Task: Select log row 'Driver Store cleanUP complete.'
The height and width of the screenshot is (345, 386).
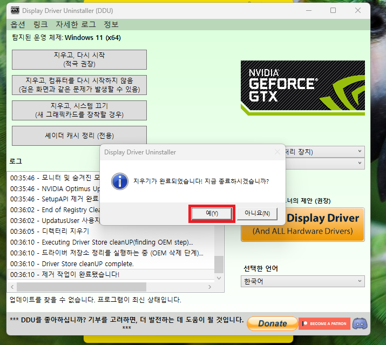Action: pyautogui.click(x=111, y=263)
